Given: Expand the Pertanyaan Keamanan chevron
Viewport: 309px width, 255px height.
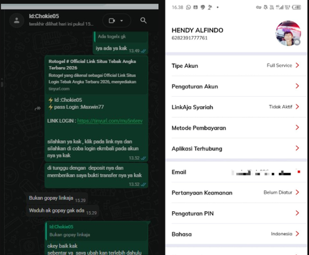Looking at the screenshot, I should tap(297, 192).
